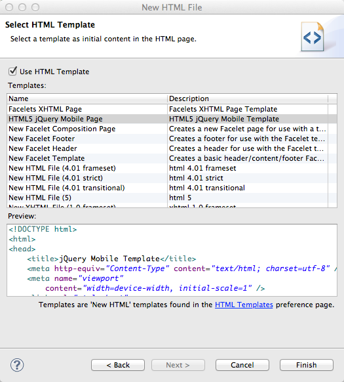Cancel the New HTML File dialog

(x=242, y=365)
